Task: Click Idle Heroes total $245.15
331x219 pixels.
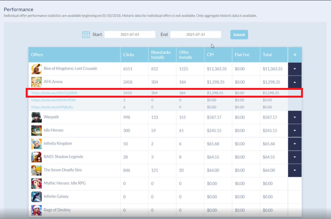Action: click(270, 131)
